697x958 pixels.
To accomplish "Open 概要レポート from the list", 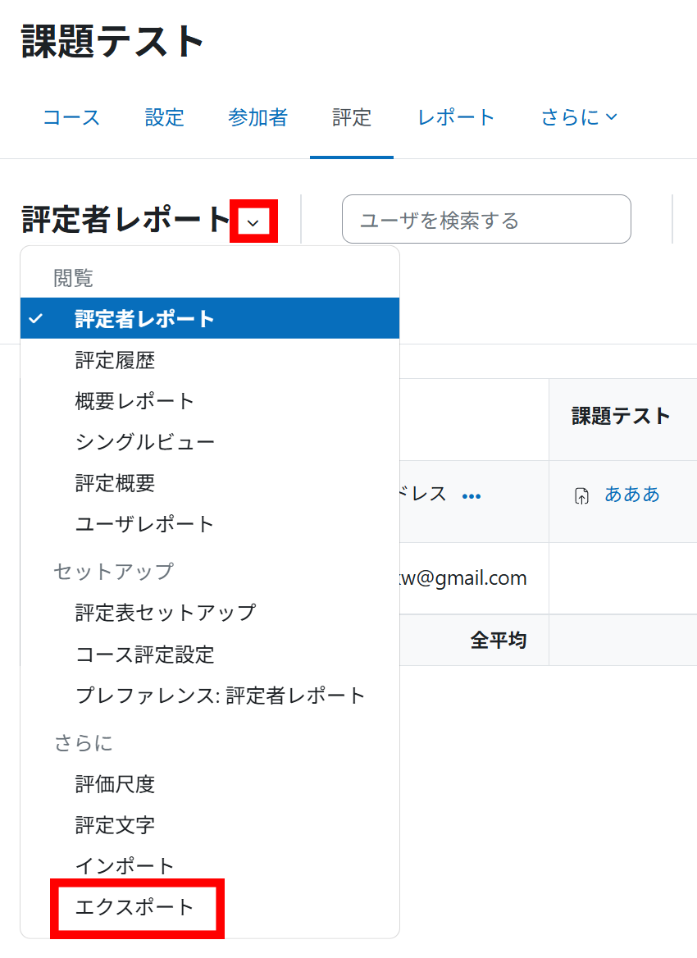I will [134, 401].
